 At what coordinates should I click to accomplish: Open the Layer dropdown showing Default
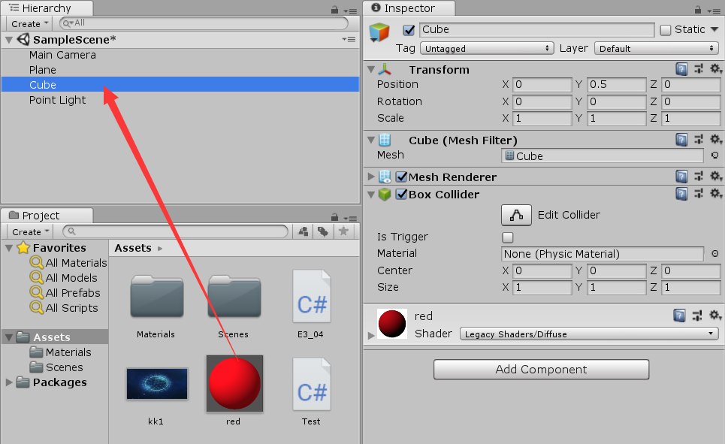656,47
